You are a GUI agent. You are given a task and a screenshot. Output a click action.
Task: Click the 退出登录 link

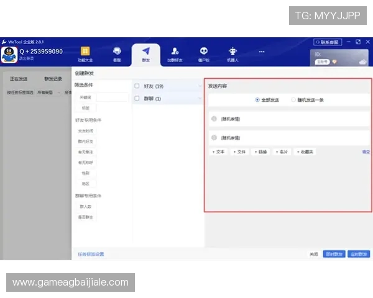click(26, 58)
